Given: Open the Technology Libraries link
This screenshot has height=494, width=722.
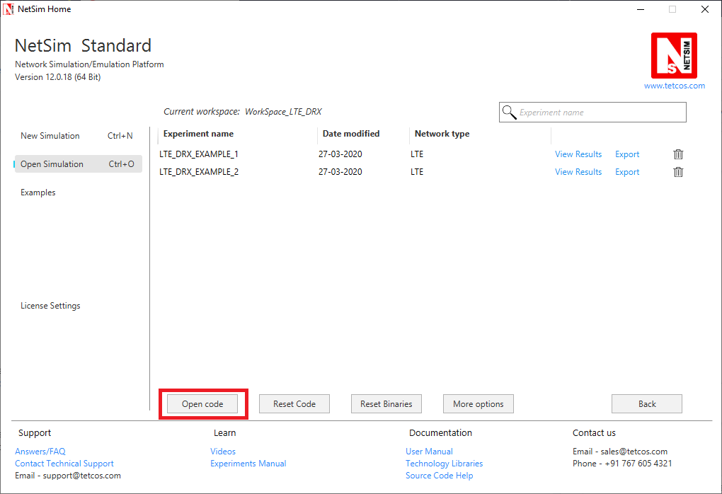Looking at the screenshot, I should pos(445,464).
